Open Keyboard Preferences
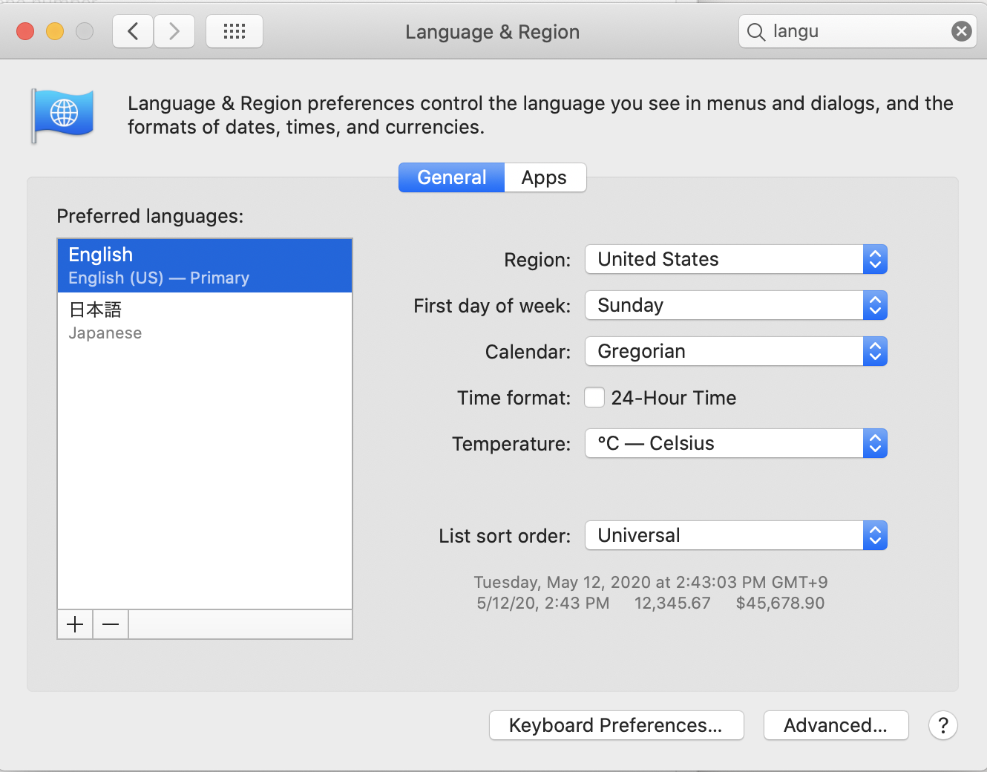The width and height of the screenshot is (987, 772). pyautogui.click(x=616, y=725)
